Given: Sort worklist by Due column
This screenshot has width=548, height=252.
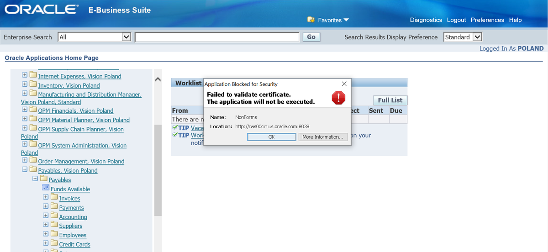Looking at the screenshot, I should tap(396, 110).
